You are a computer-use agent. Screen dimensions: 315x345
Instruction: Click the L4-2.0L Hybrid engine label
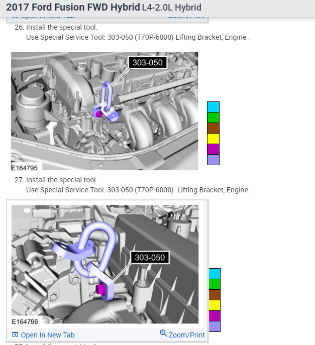pos(172,8)
